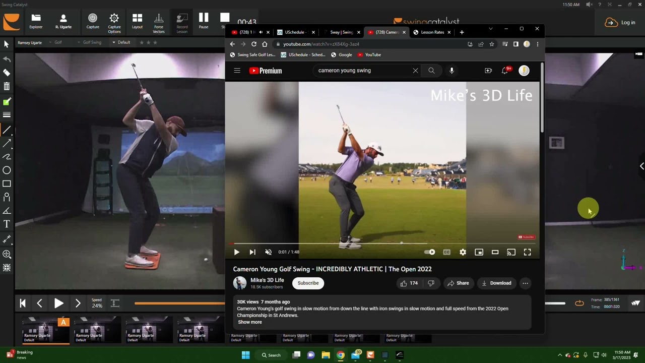Select the zoom magnifier tool
This screenshot has width=645, height=363.
pos(7,254)
